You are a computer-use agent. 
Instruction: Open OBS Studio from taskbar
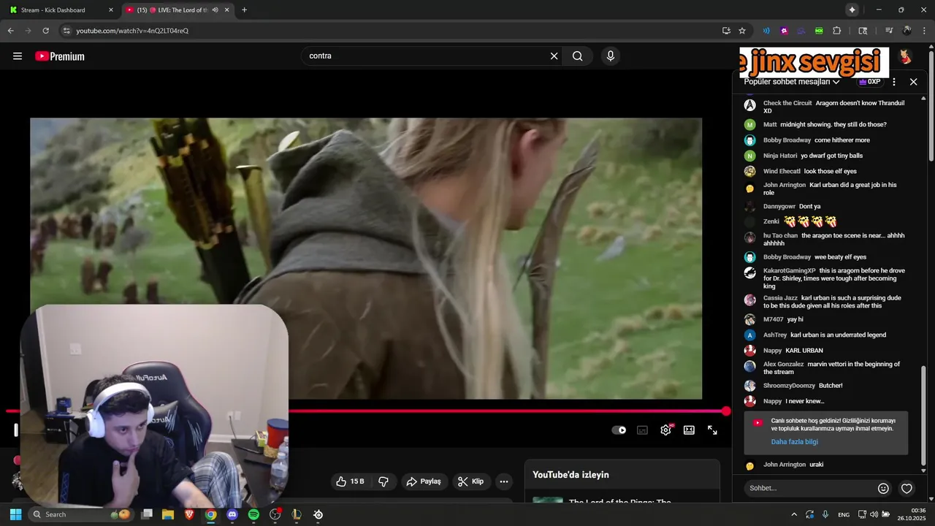tap(275, 514)
